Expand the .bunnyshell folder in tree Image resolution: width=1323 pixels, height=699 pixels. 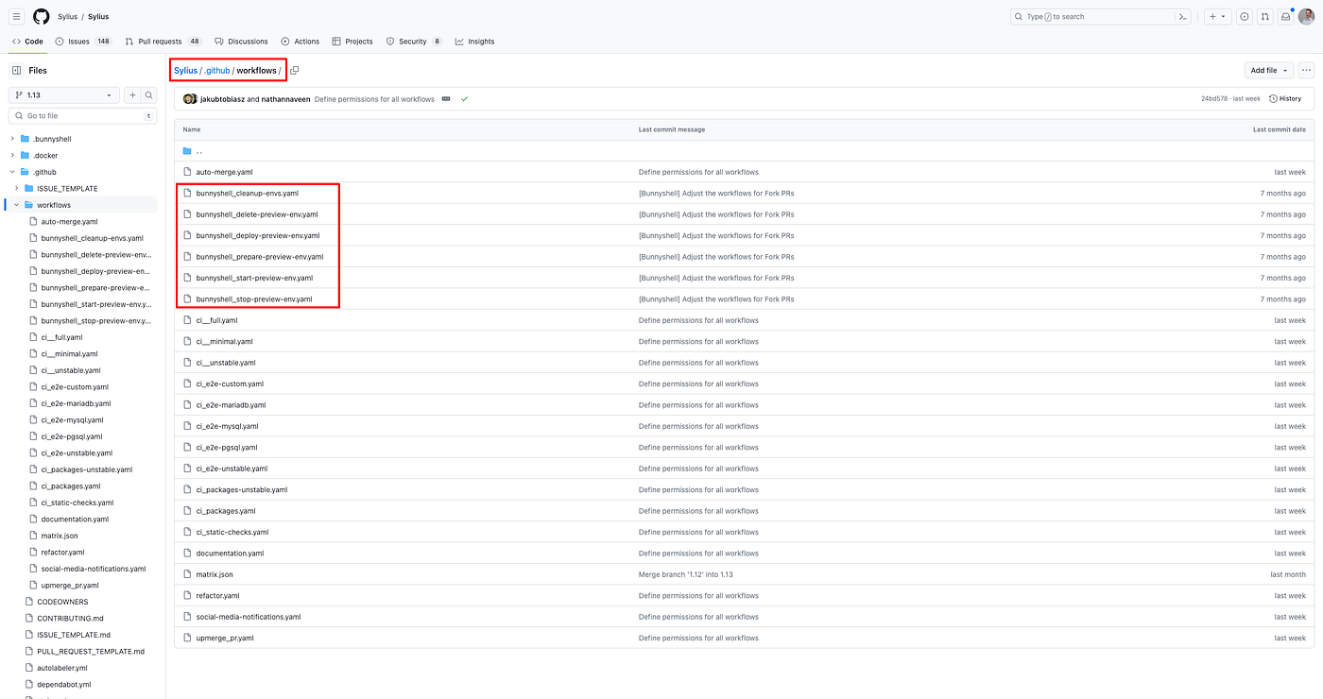click(x=12, y=139)
